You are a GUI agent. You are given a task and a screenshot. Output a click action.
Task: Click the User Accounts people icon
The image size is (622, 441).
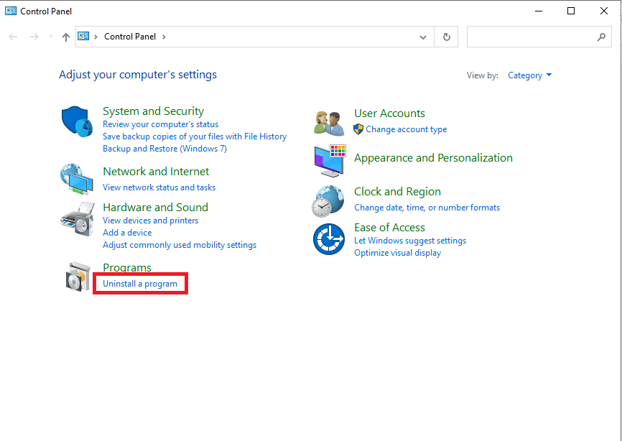(329, 122)
